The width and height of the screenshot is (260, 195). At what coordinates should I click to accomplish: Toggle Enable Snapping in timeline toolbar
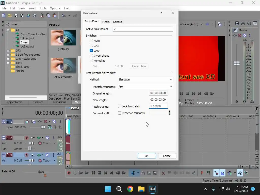pos(216,173)
